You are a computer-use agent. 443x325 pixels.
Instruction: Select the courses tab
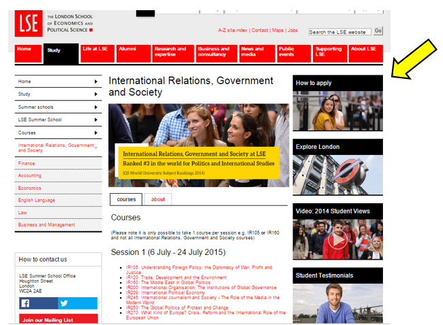point(126,199)
